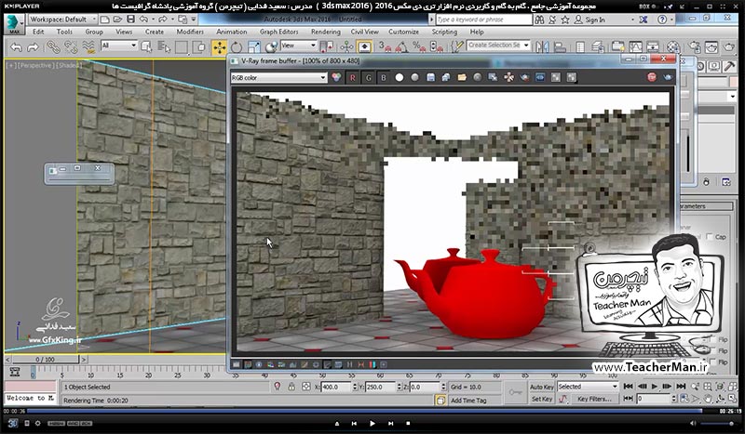This screenshot has width=745, height=434.
Task: Save image icon in V-Ray frame buffer
Action: (x=430, y=77)
